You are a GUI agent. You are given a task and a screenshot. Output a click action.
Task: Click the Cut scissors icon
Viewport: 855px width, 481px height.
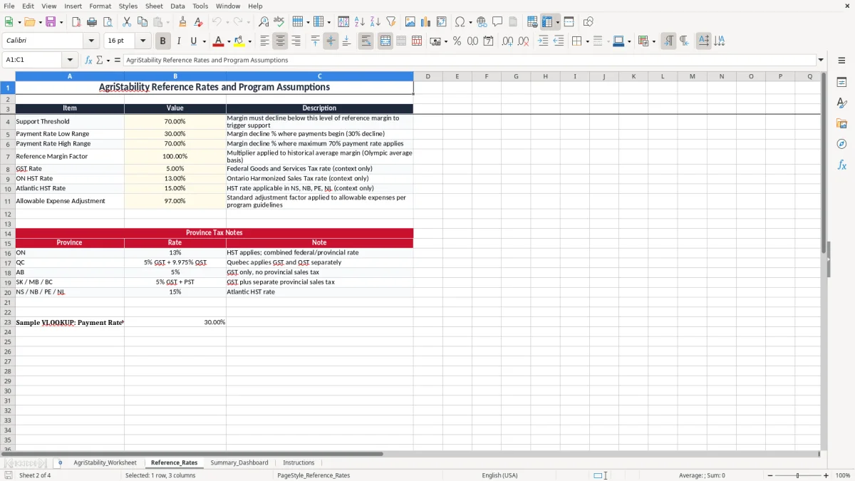pyautogui.click(x=127, y=22)
